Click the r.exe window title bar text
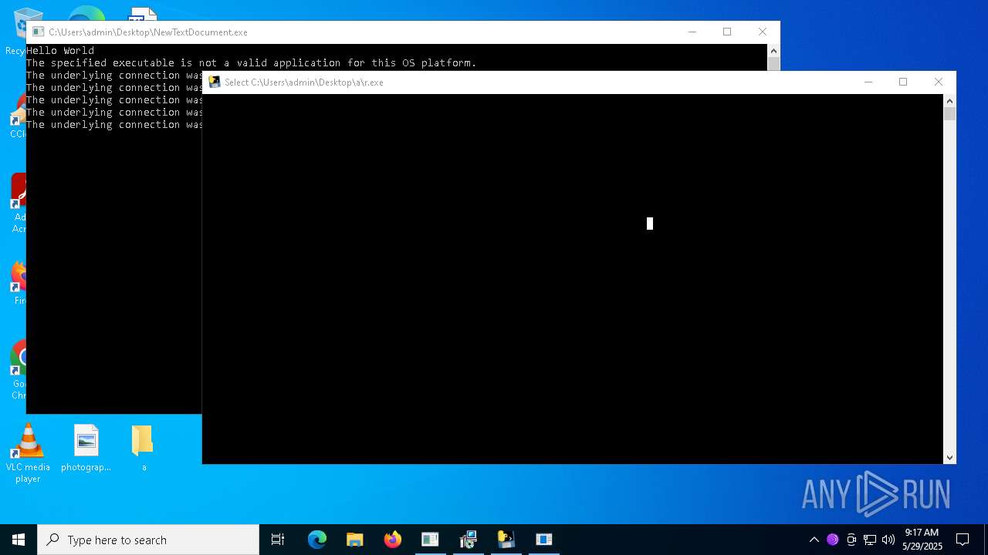The image size is (988, 555). tap(304, 82)
